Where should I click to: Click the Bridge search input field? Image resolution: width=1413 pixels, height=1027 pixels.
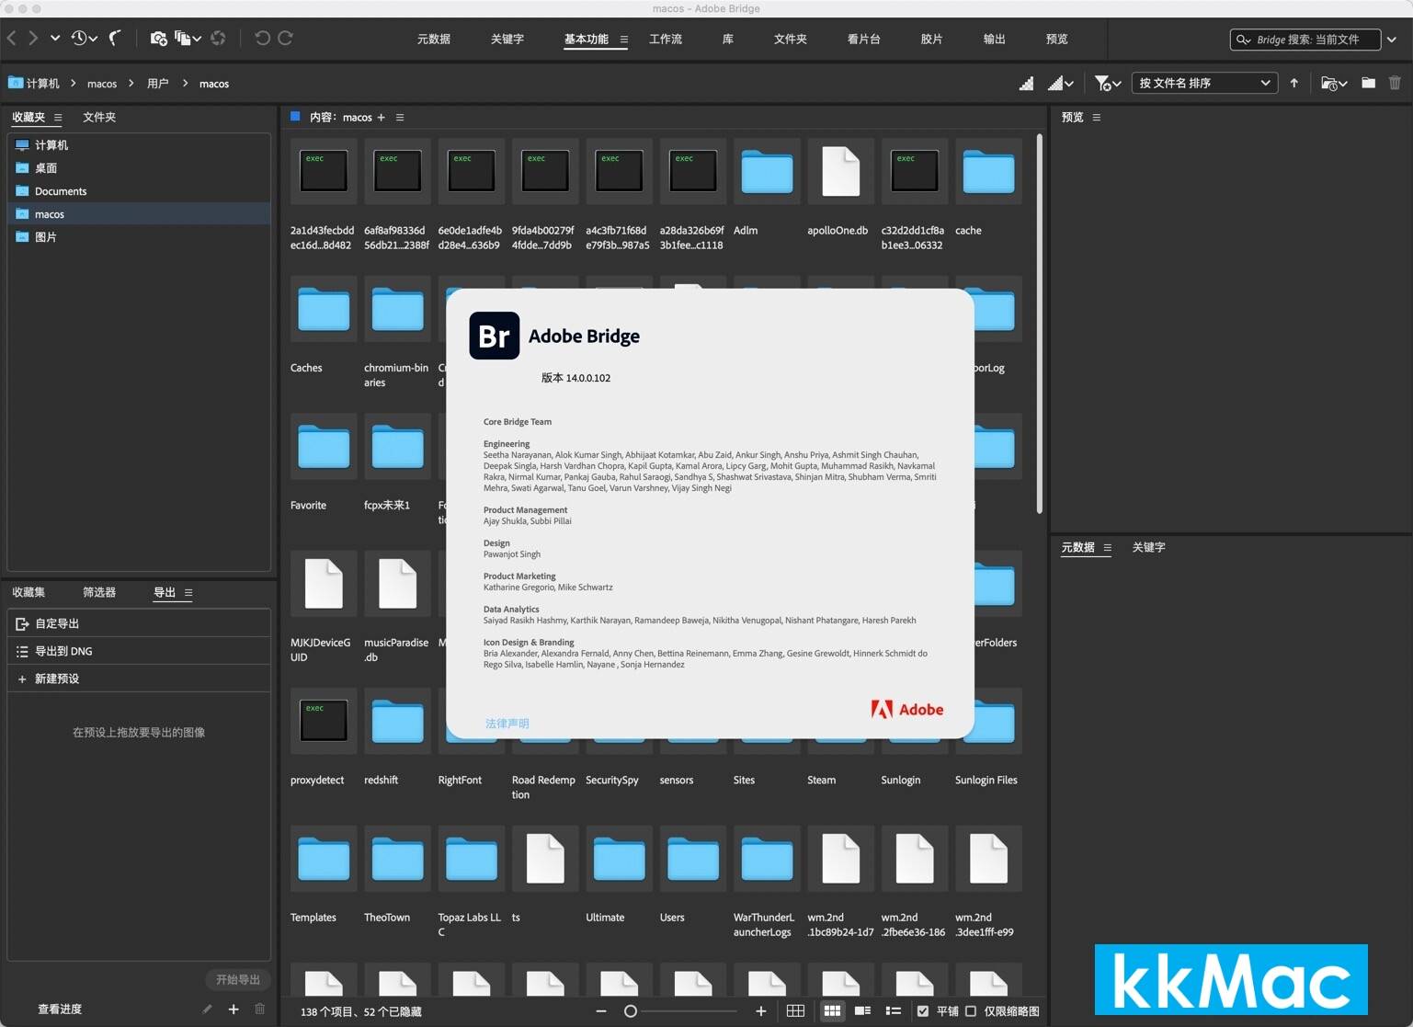1305,40
